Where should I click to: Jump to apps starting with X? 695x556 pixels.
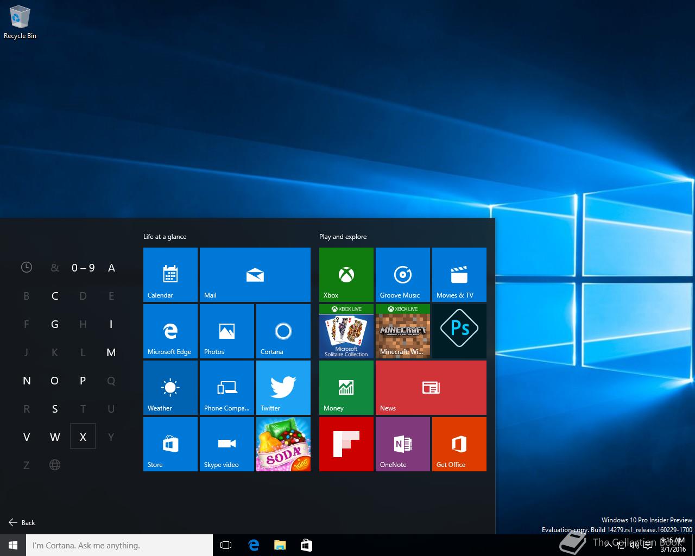tap(83, 437)
